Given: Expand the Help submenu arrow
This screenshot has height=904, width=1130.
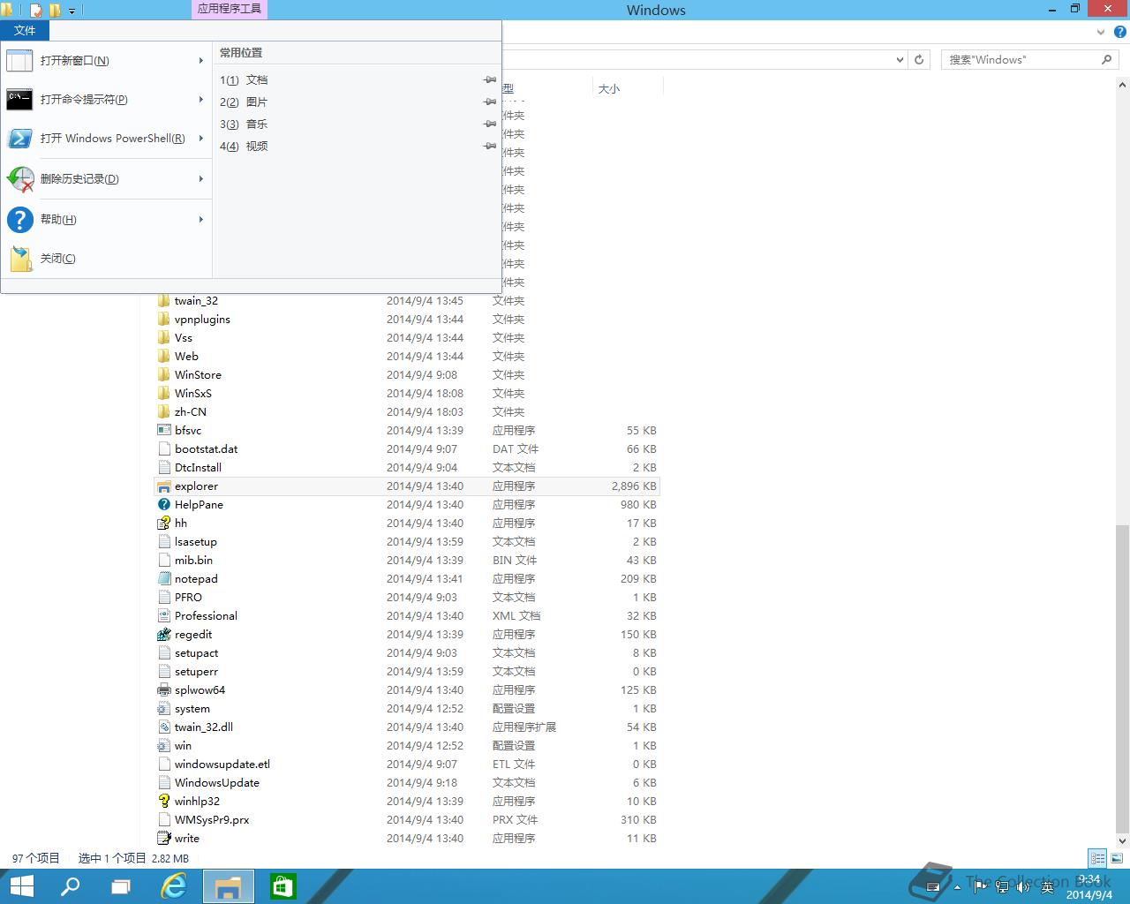Looking at the screenshot, I should click(201, 220).
